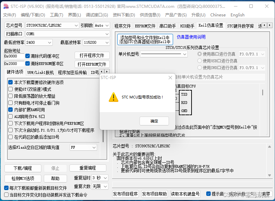The image size is (275, 201).
Task: Click the 0x0000 start address field
Action: [14, 56]
